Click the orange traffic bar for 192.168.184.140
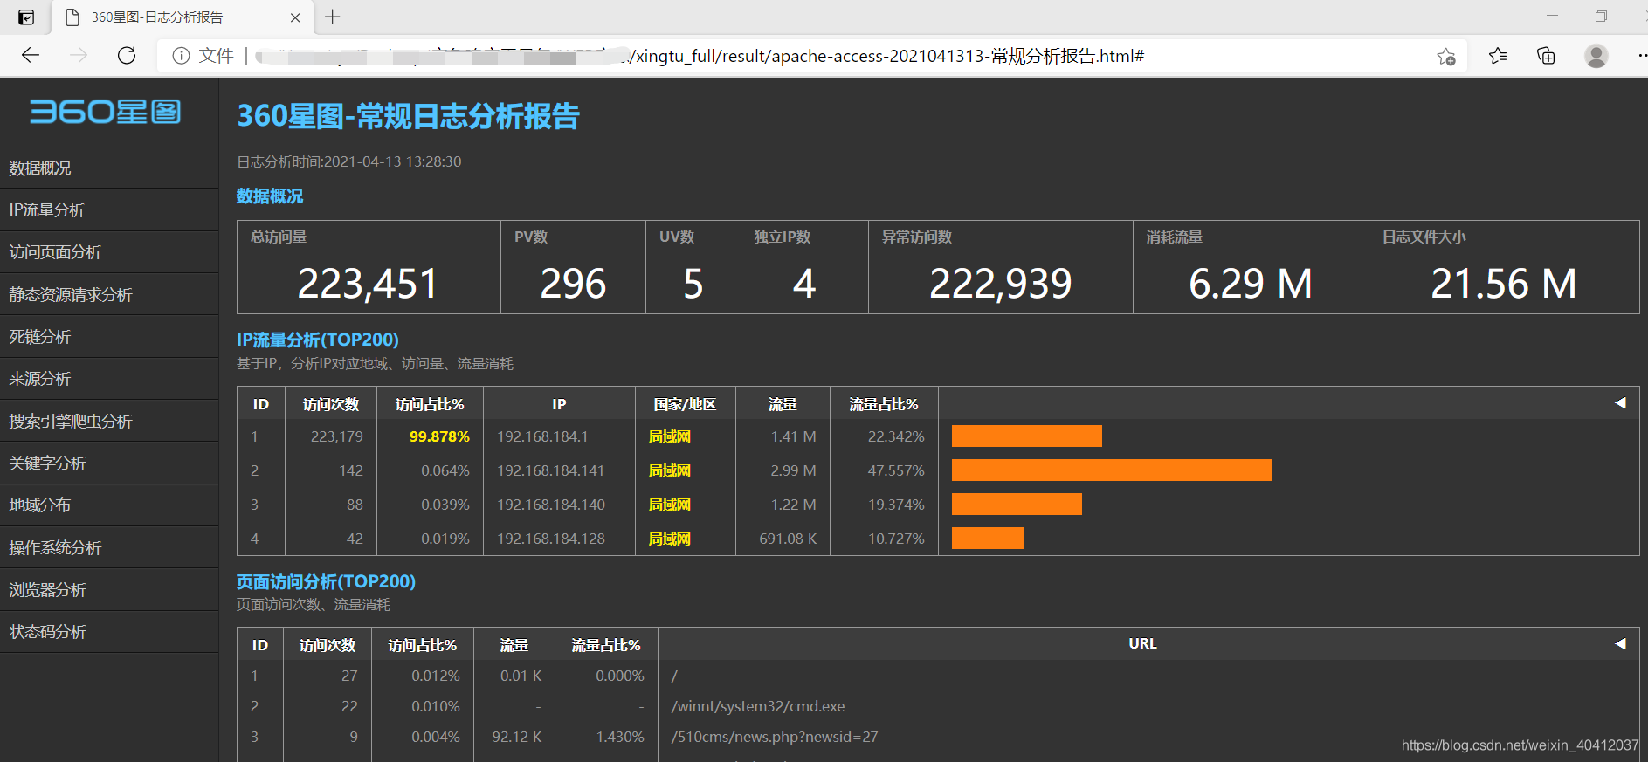 tap(1017, 505)
